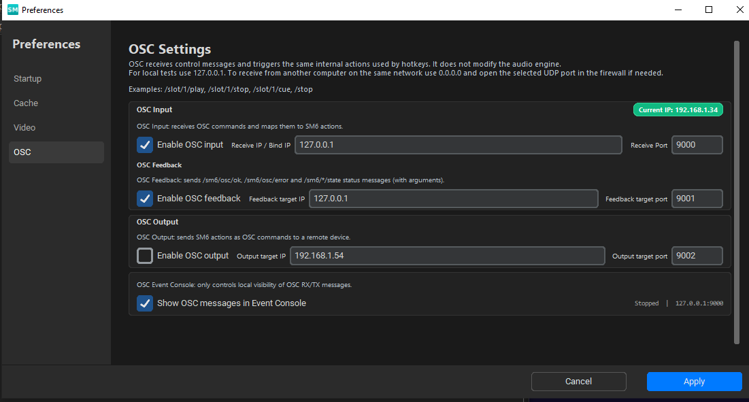Enable the OSC output checkbox
The height and width of the screenshot is (402, 749).
tap(145, 256)
